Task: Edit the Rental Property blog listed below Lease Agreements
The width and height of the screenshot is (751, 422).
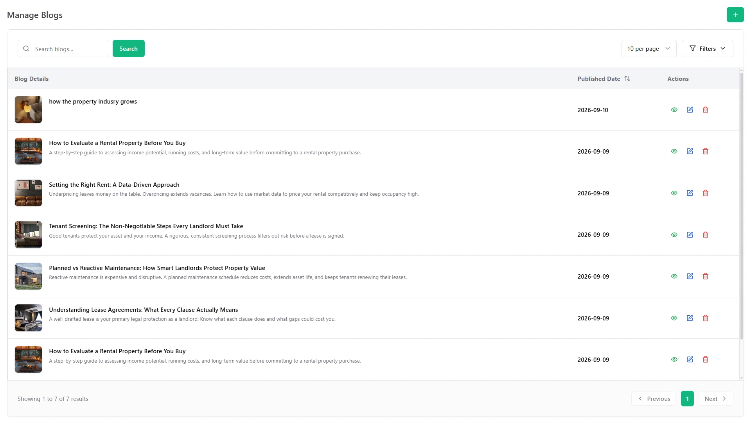Action: pos(690,359)
